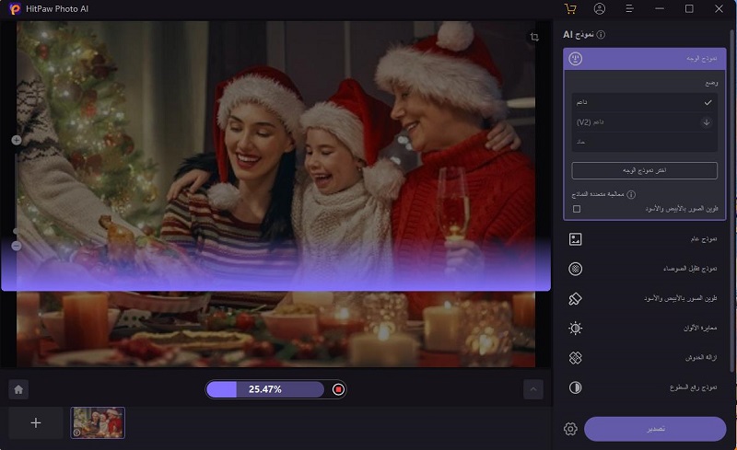Collapse the thumbnail strip with up chevron
Image resolution: width=737 pixels, height=450 pixels.
point(532,389)
